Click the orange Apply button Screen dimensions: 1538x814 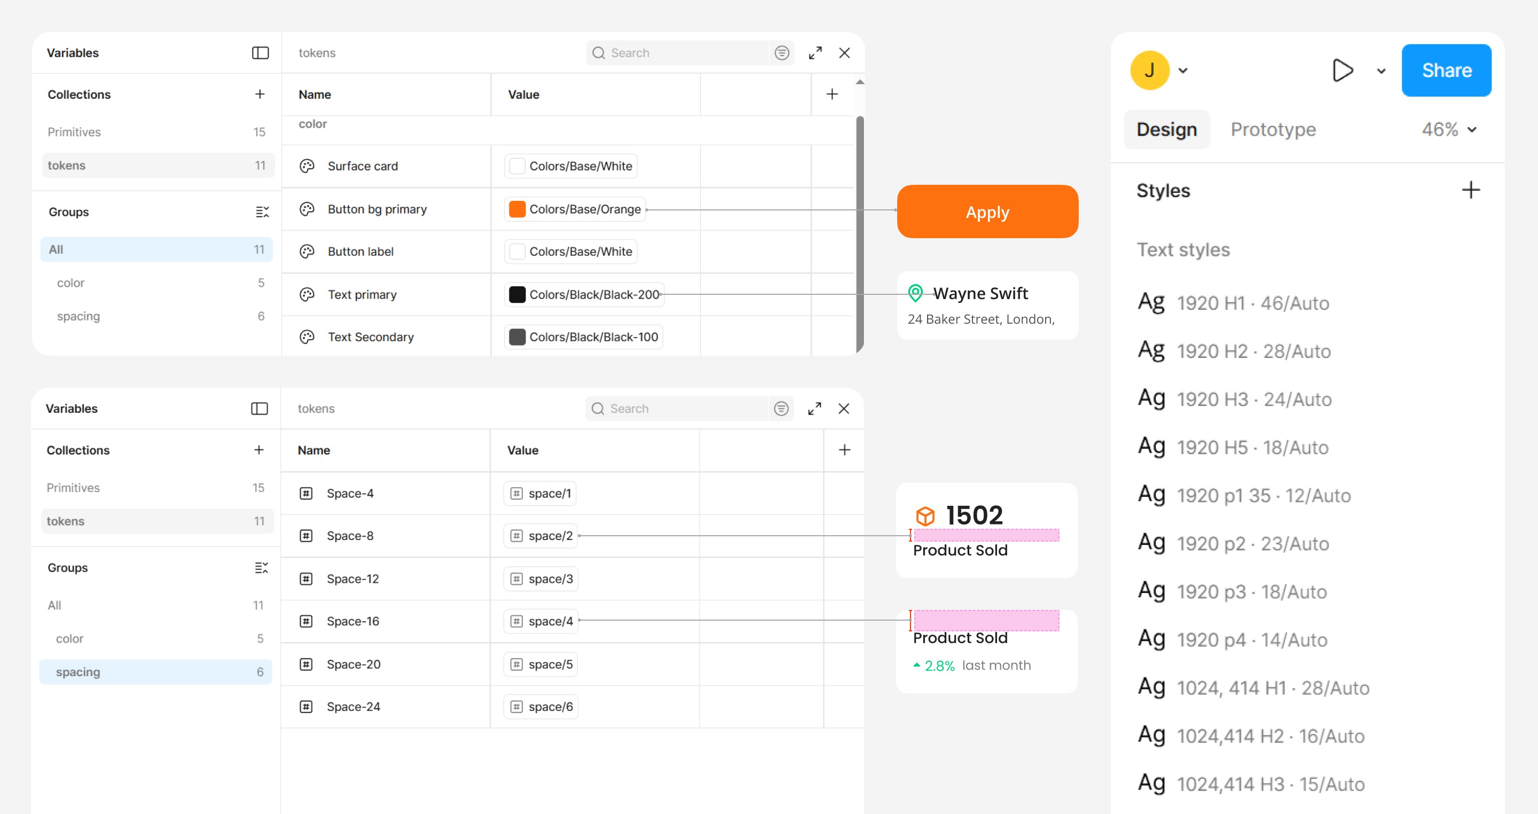coord(987,212)
